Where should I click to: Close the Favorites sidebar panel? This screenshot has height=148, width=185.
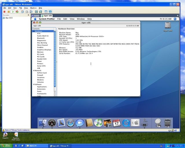point(28,15)
